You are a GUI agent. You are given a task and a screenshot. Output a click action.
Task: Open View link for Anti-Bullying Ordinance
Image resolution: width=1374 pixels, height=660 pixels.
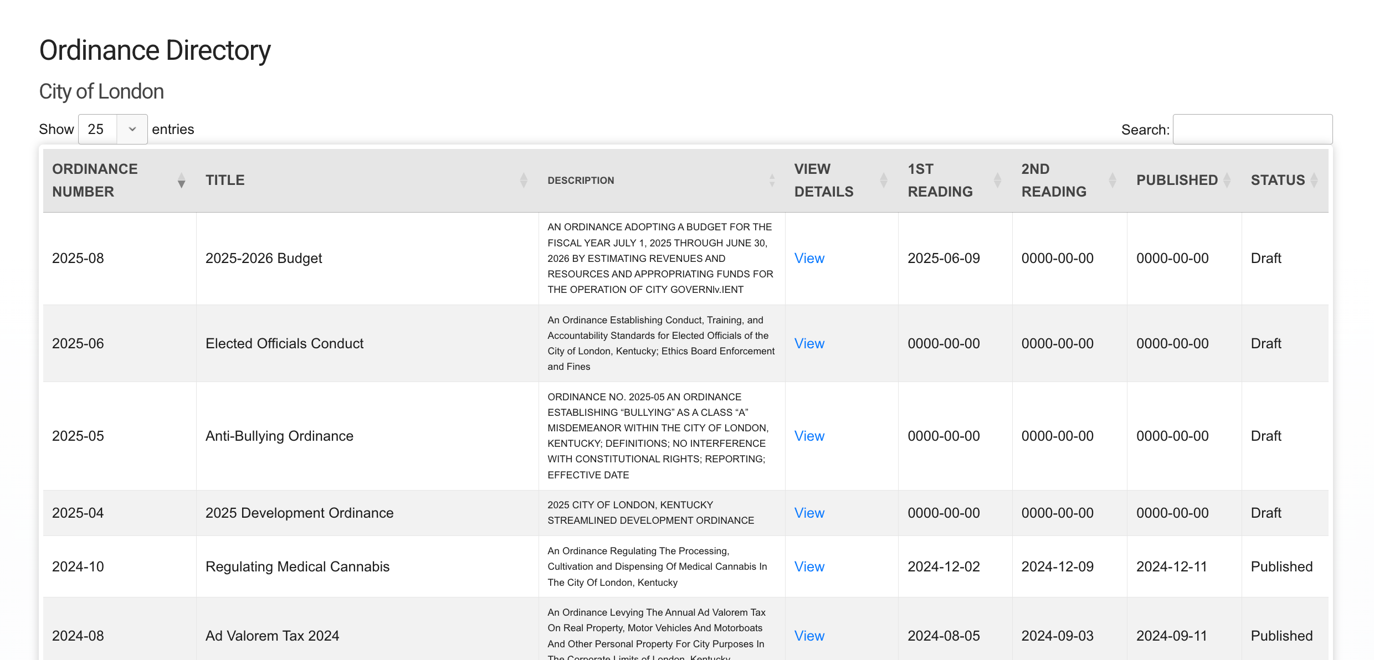(809, 436)
